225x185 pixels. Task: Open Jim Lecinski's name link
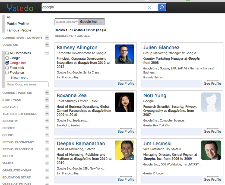[157, 143]
